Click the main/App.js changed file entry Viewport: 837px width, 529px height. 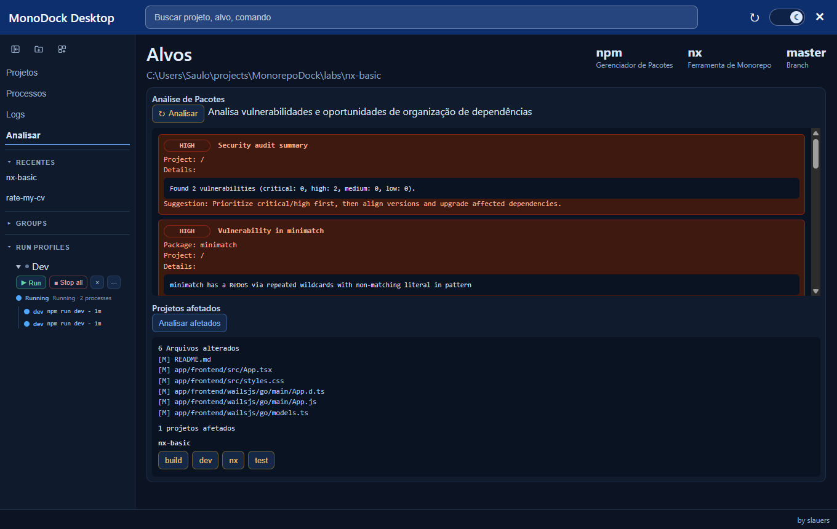pyautogui.click(x=238, y=402)
